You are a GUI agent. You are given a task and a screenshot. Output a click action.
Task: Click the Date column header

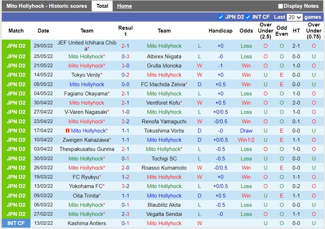click(x=43, y=31)
